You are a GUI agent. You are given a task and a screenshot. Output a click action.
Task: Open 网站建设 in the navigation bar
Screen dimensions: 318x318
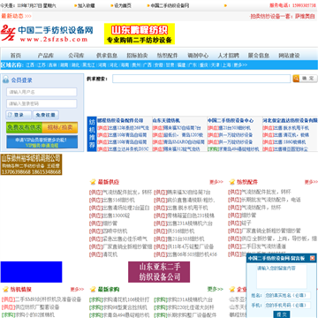[289, 56]
